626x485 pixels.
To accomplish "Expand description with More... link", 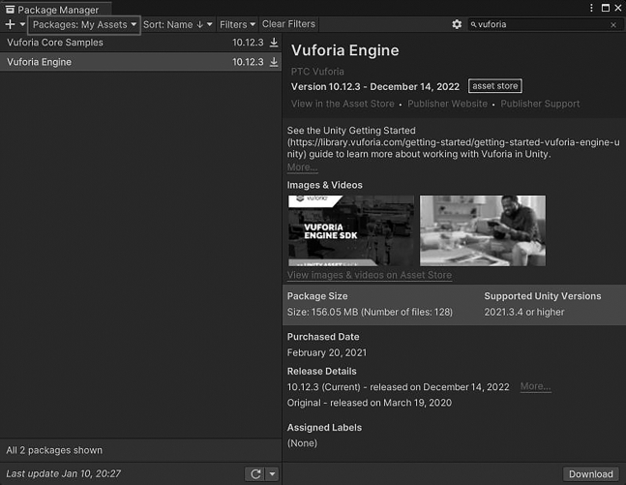I will click(302, 167).
